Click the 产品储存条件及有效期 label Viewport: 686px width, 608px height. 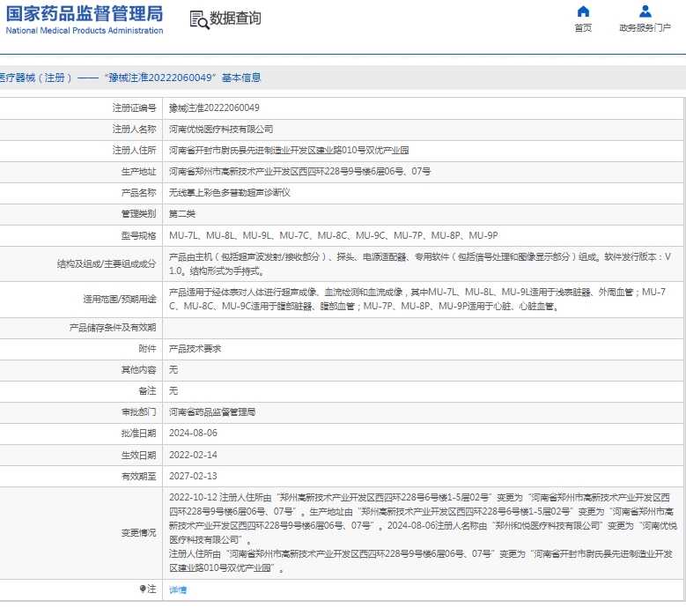click(x=113, y=328)
